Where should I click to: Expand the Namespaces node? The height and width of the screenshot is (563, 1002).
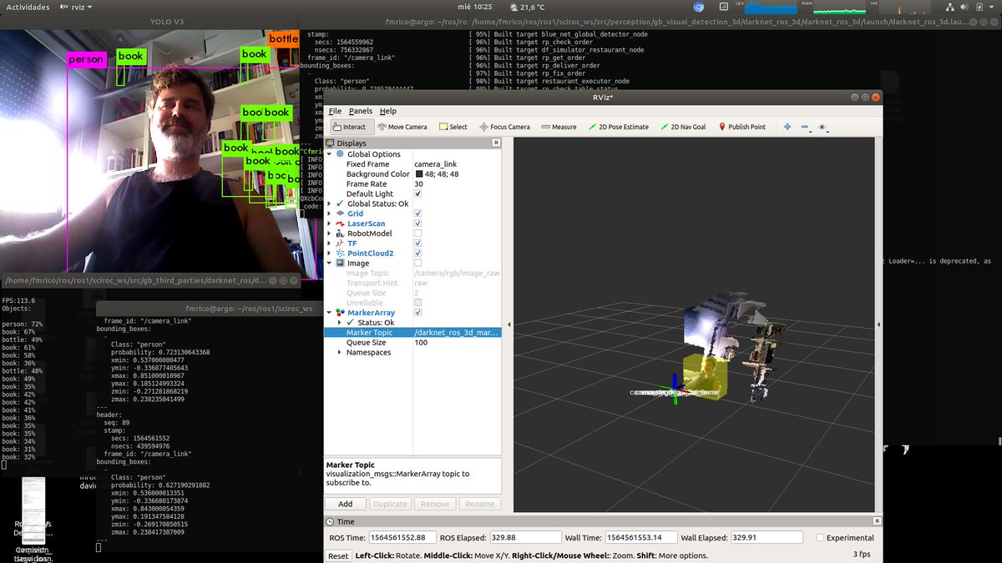339,352
